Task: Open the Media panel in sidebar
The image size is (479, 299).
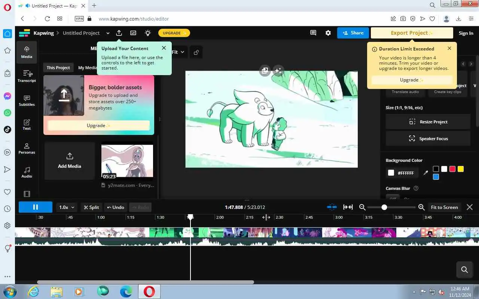Action: tap(27, 52)
